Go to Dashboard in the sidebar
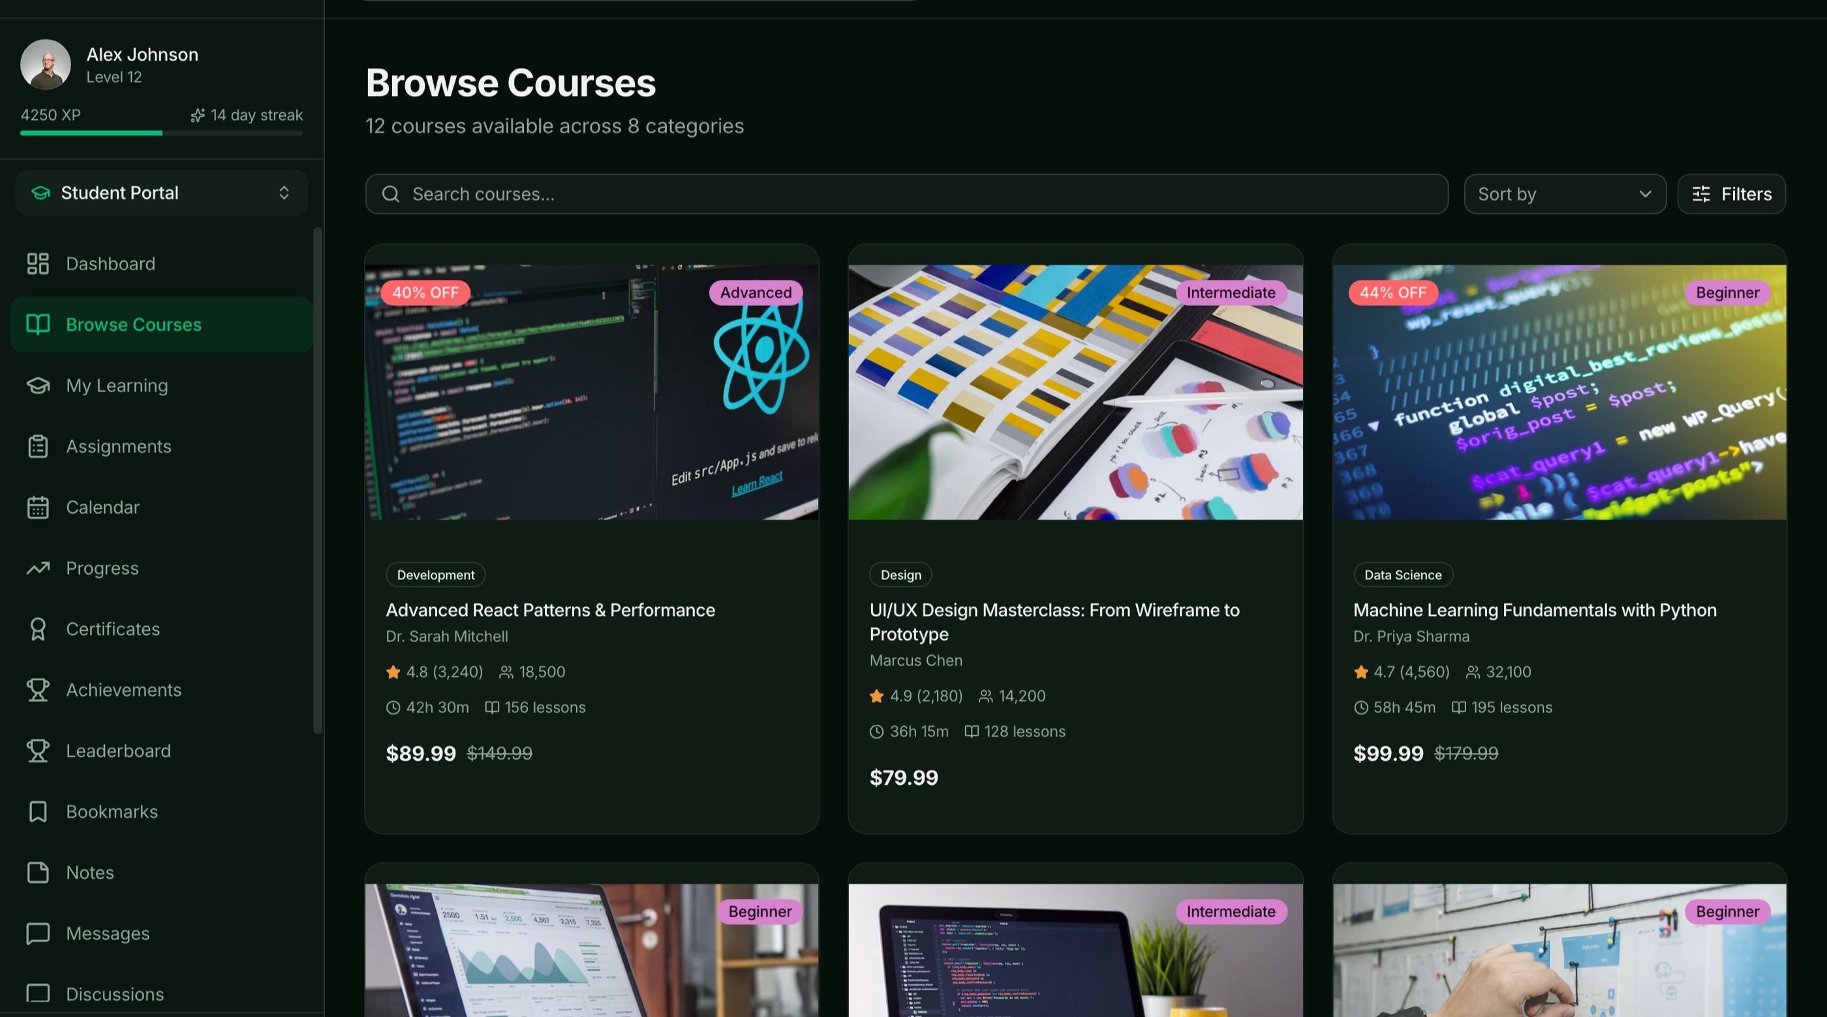Image resolution: width=1827 pixels, height=1017 pixels. 162,264
